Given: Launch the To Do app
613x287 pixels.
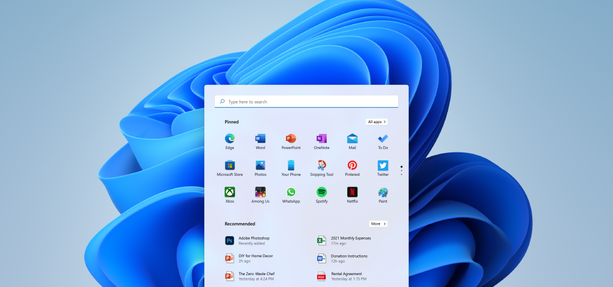Looking at the screenshot, I should pyautogui.click(x=383, y=141).
